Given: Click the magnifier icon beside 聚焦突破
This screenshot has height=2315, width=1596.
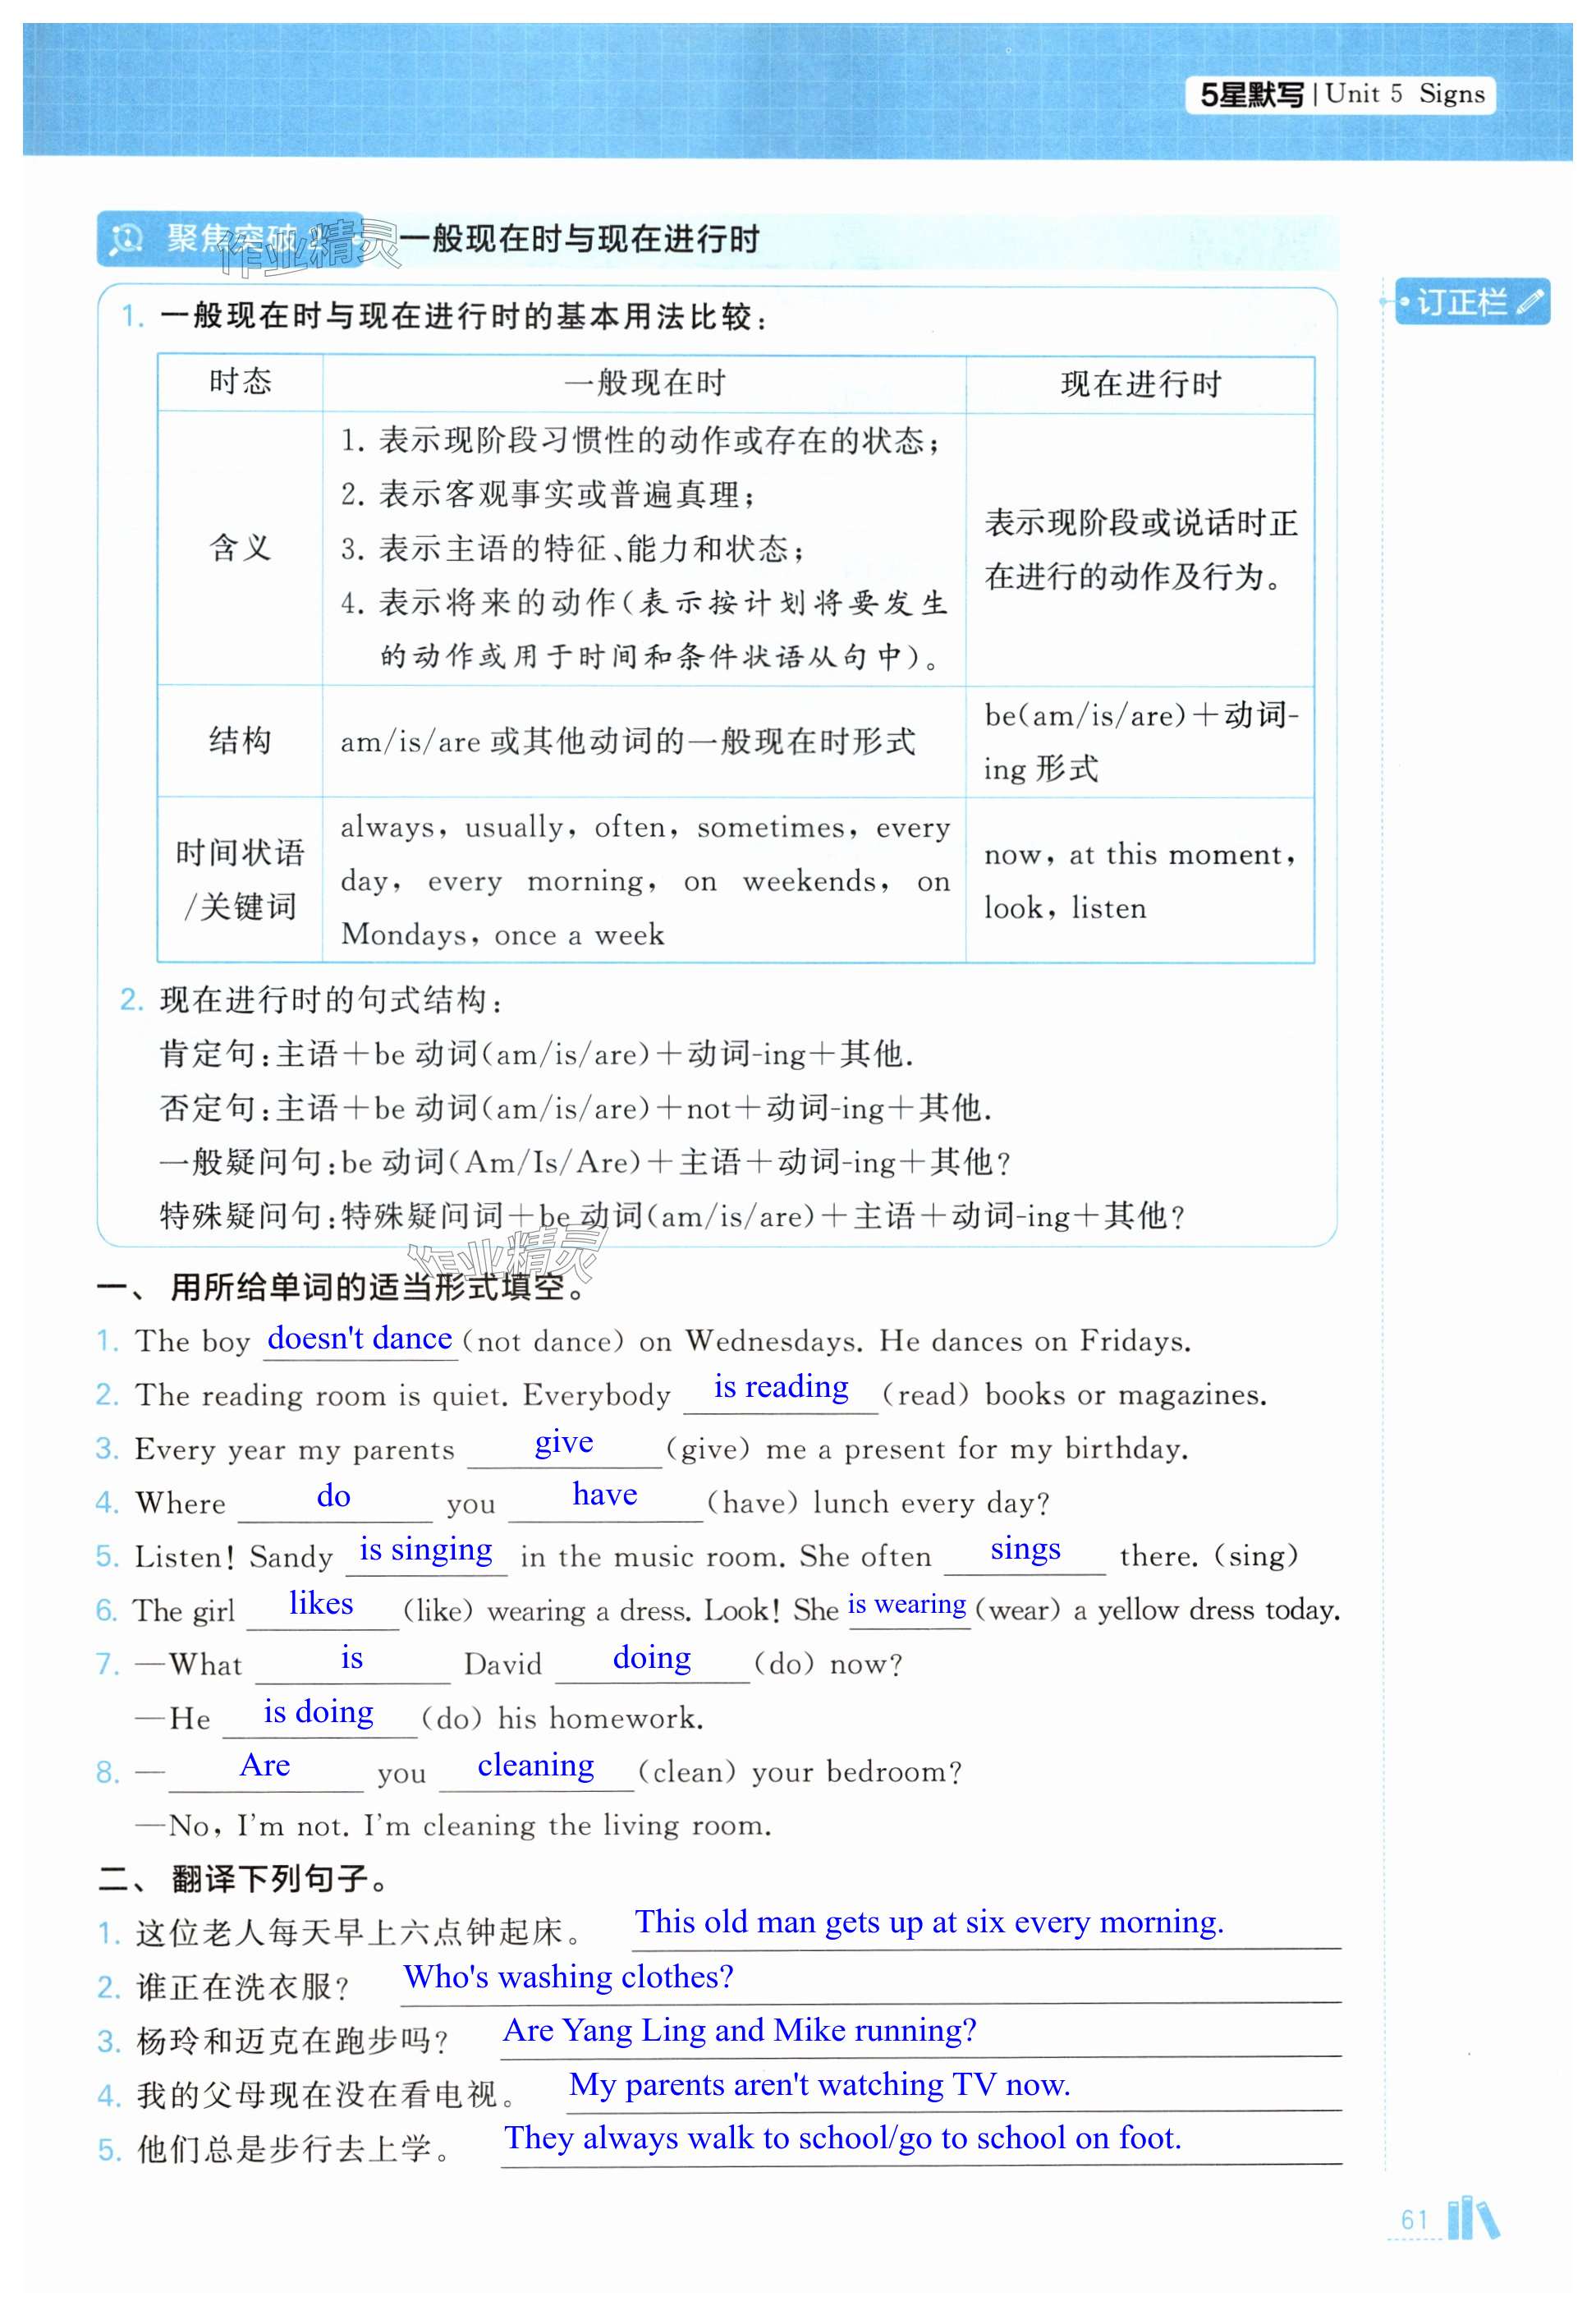Looking at the screenshot, I should (x=127, y=240).
